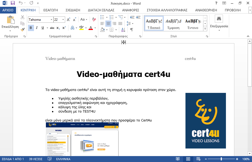Open the Επεξεργασία editing menu
Image resolution: width=252 pixels, height=162 pixels.
pos(219,23)
